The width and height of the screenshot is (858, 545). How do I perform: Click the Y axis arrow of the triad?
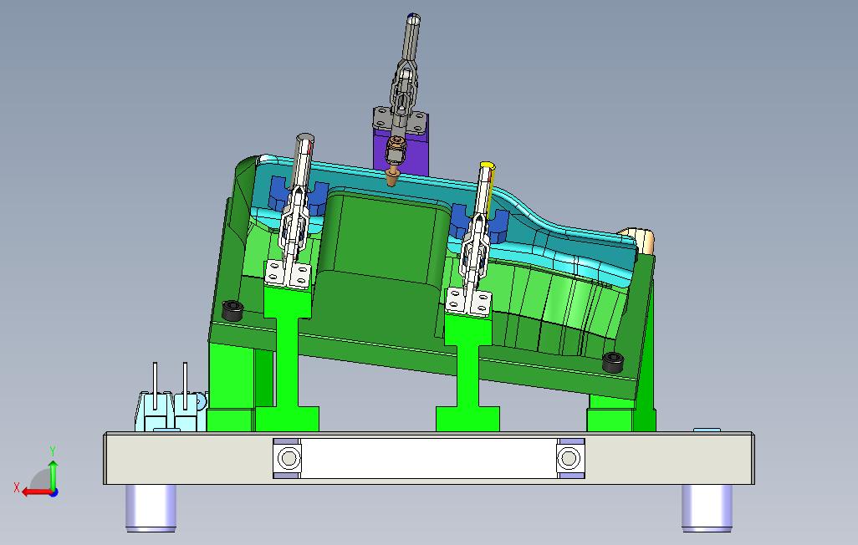pos(53,474)
